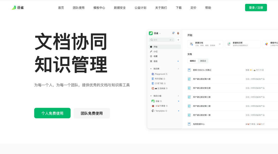The image size is (278, 154).
Task: Click the 团队免费使用 button
Action: pos(92,113)
